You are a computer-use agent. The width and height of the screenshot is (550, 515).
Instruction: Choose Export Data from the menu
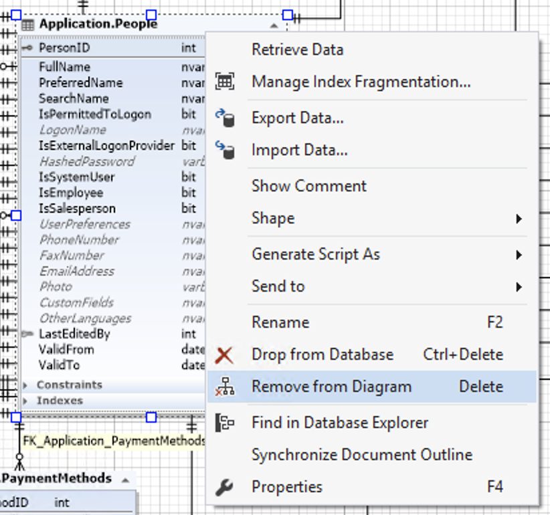(372, 118)
